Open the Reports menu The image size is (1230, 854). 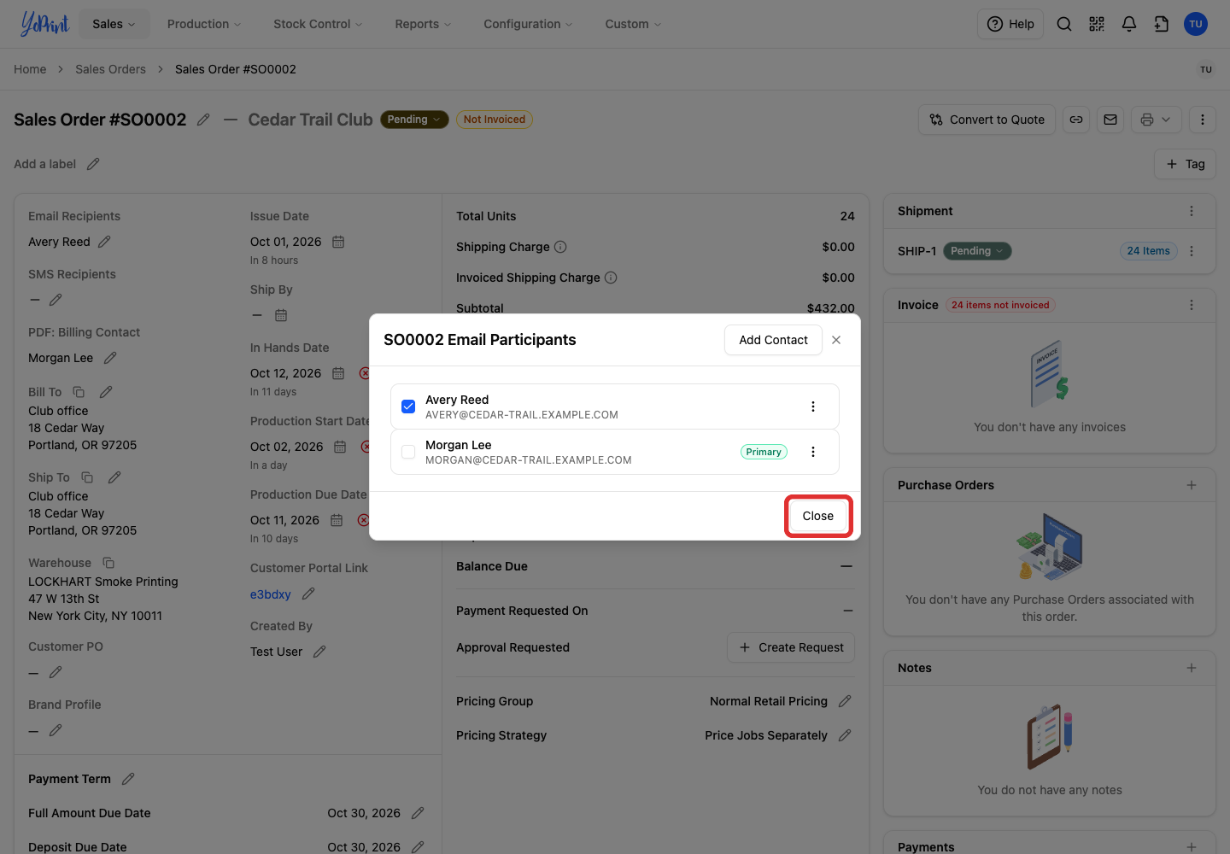pos(423,24)
